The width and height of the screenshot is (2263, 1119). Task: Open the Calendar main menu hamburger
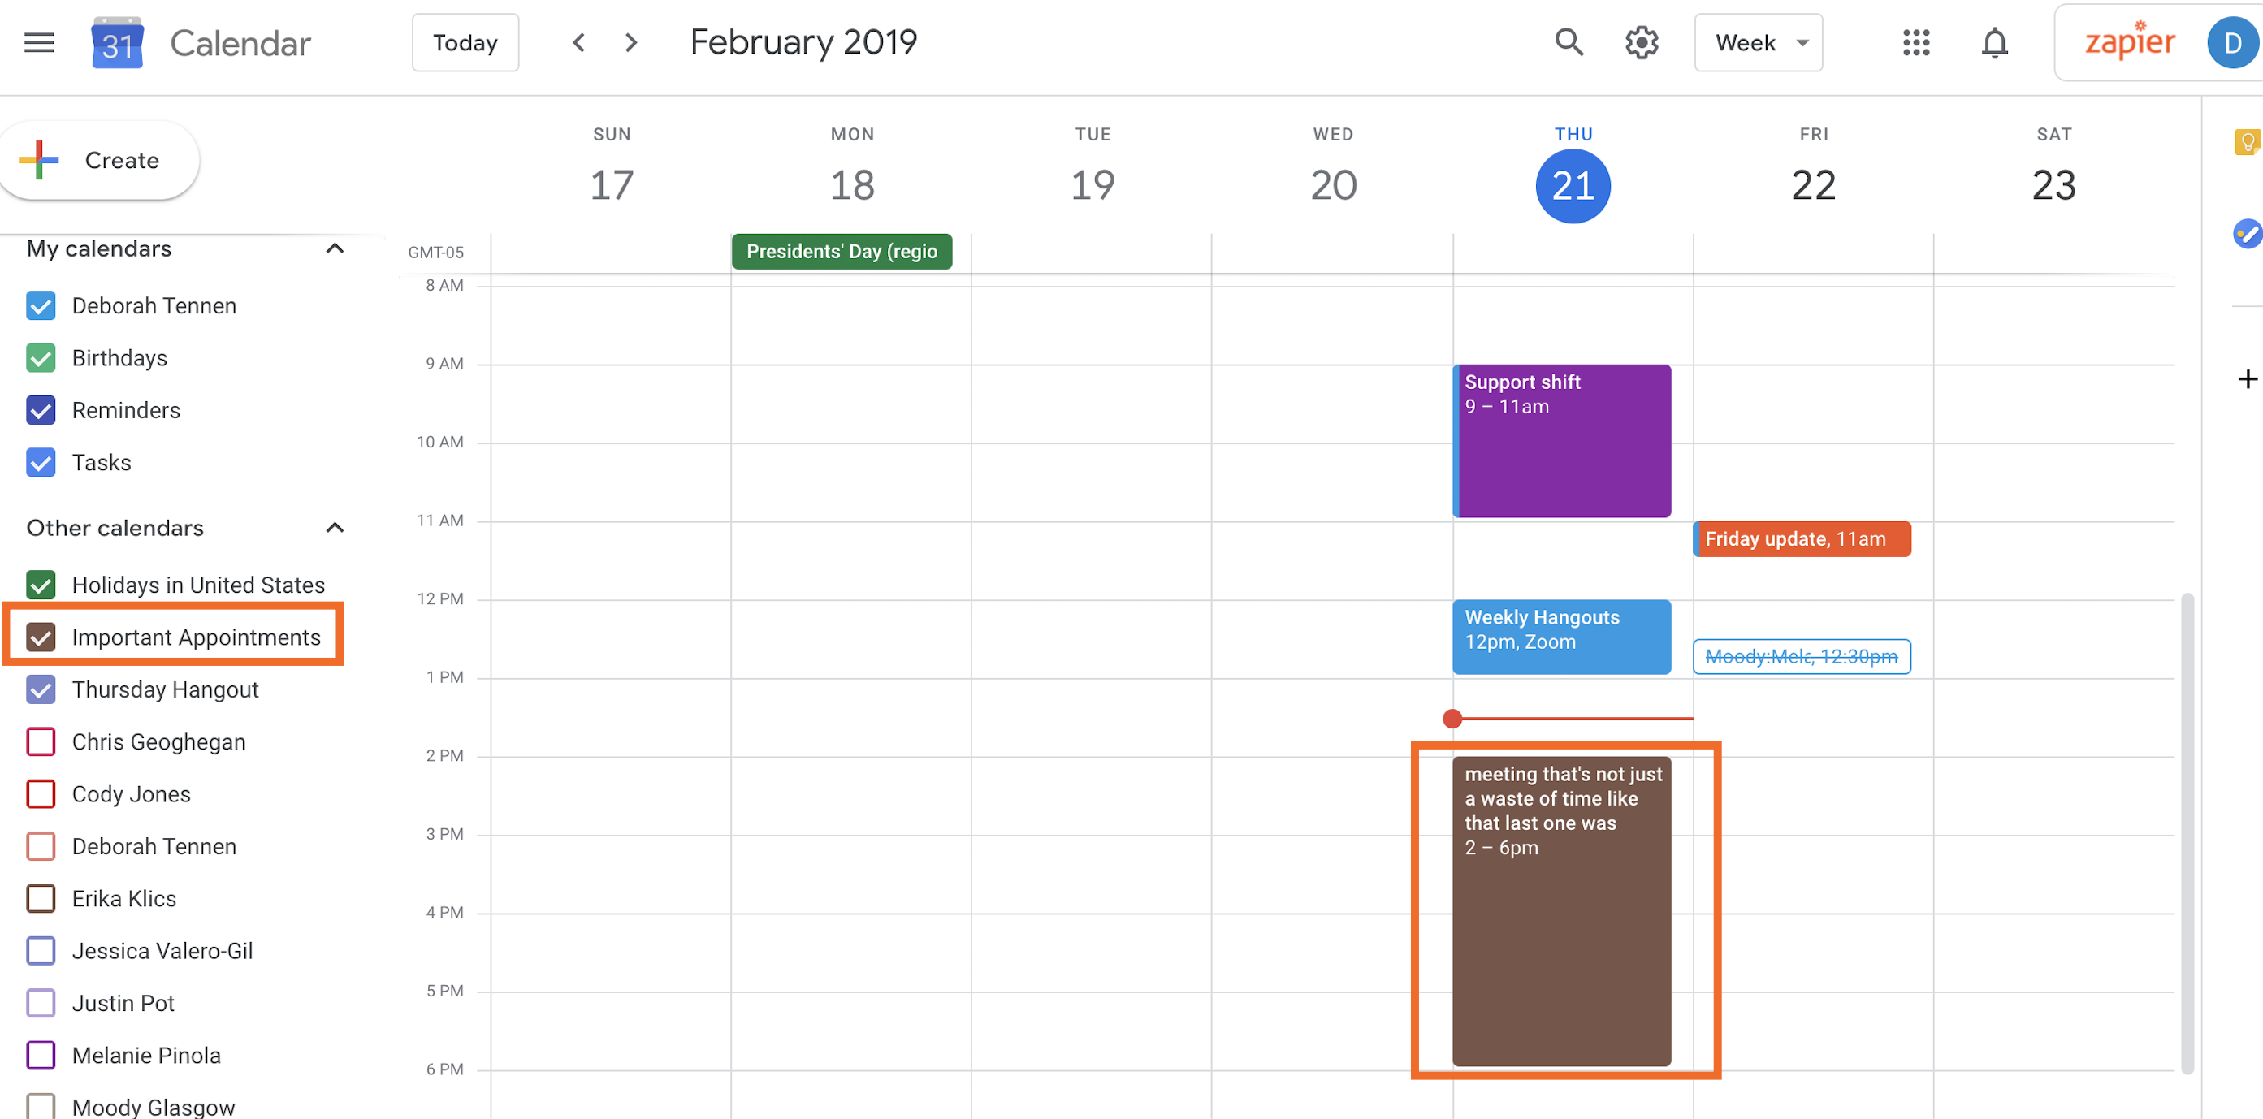(x=39, y=41)
